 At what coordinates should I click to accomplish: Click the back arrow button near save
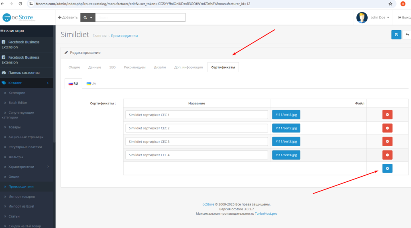click(407, 35)
